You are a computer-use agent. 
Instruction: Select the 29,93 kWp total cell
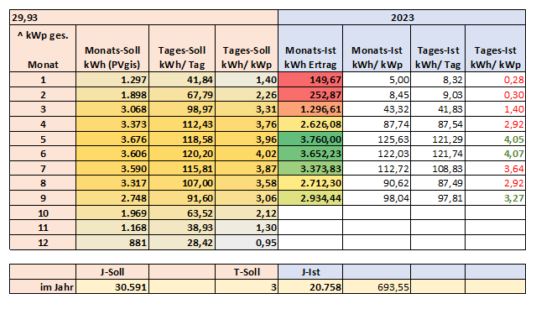tap(144, 18)
